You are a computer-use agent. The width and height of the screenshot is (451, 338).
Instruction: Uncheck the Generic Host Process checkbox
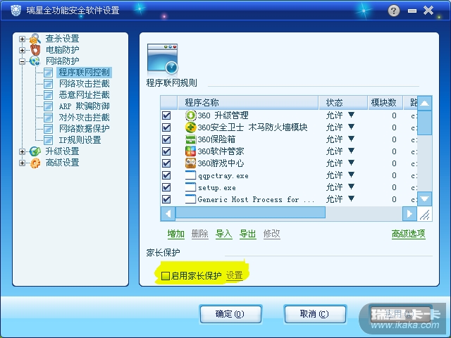[x=166, y=199]
